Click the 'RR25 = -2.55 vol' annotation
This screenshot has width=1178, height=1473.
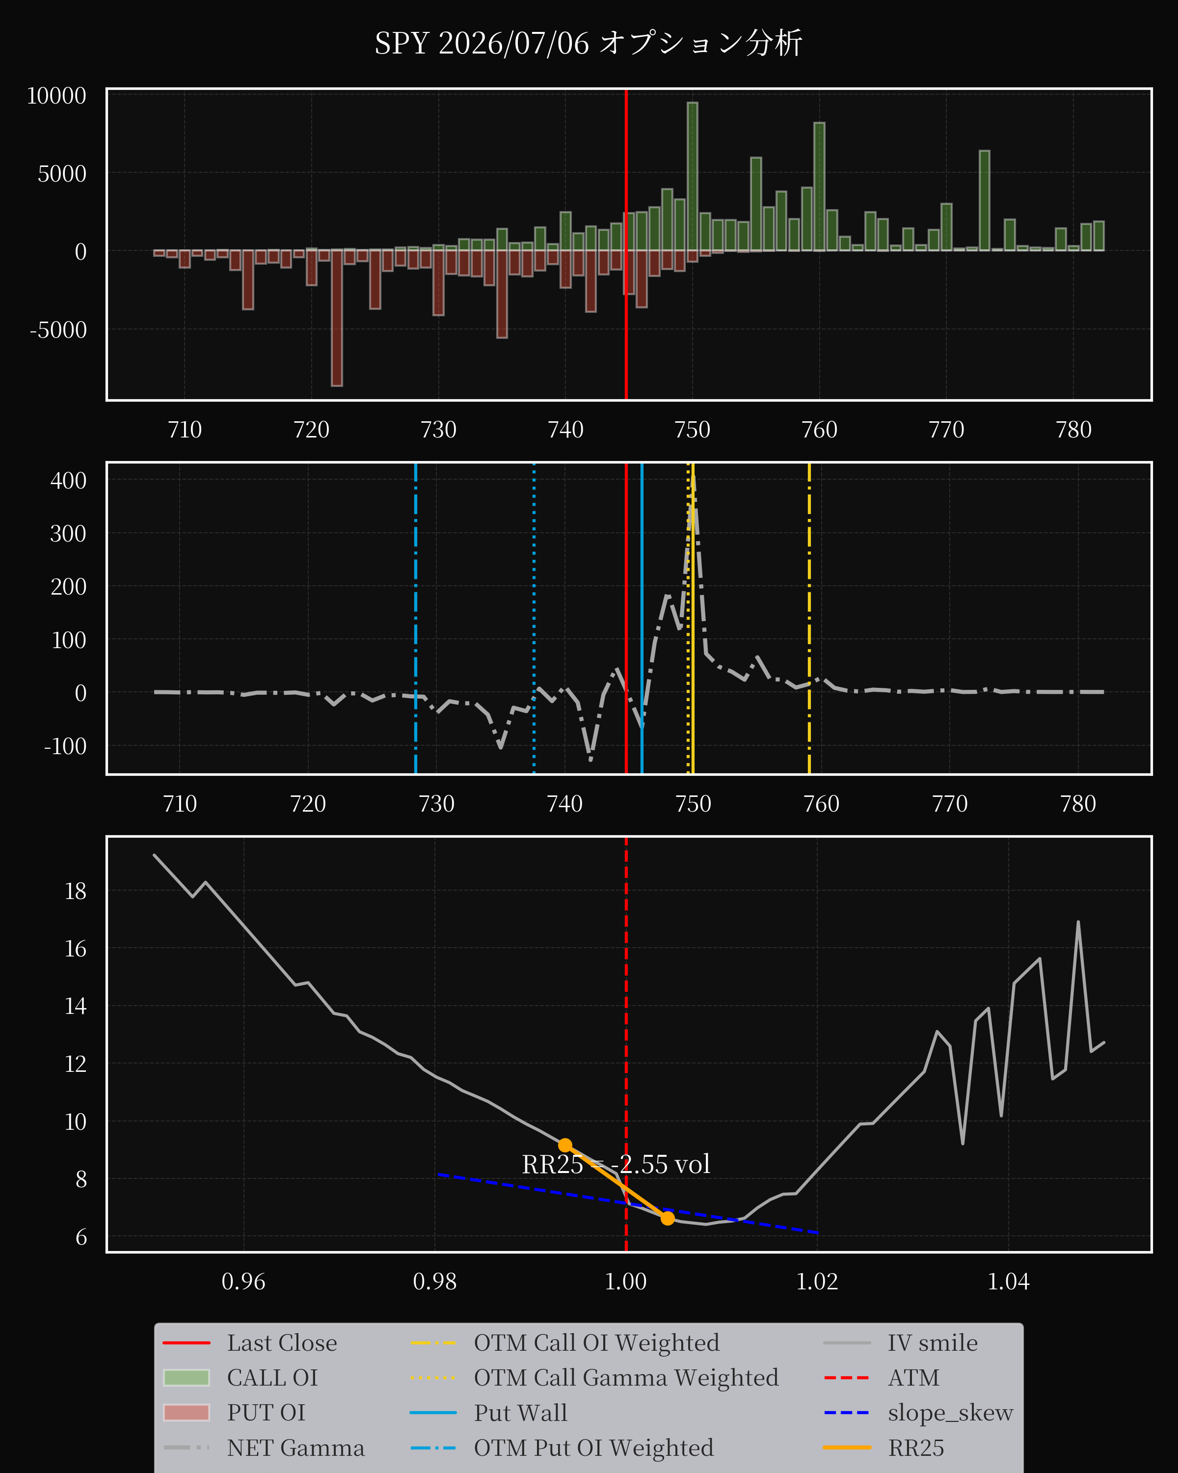616,1164
